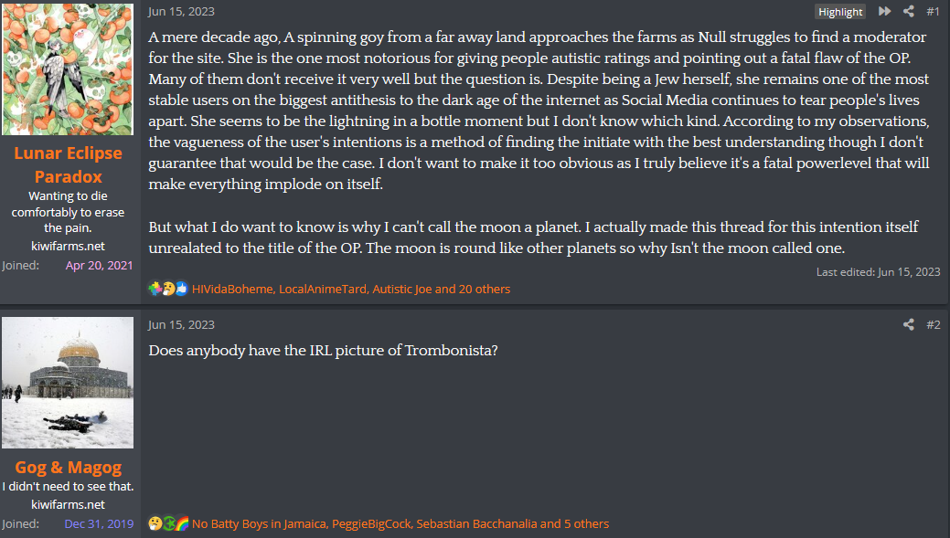The width and height of the screenshot is (950, 538).
Task: Click the thinking-face reaction on post #1
Action: (168, 289)
